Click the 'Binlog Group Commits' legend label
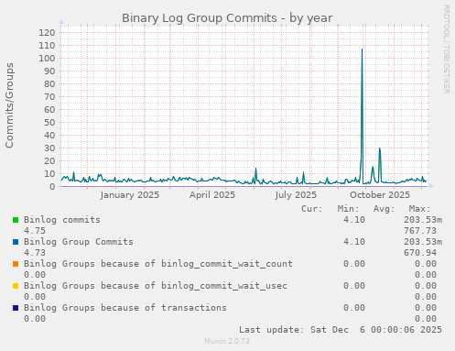 [79, 242]
